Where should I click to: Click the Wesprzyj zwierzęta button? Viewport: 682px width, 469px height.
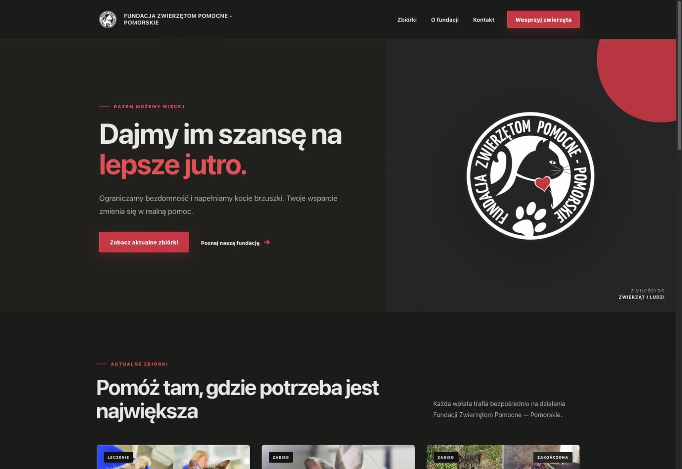click(x=543, y=20)
